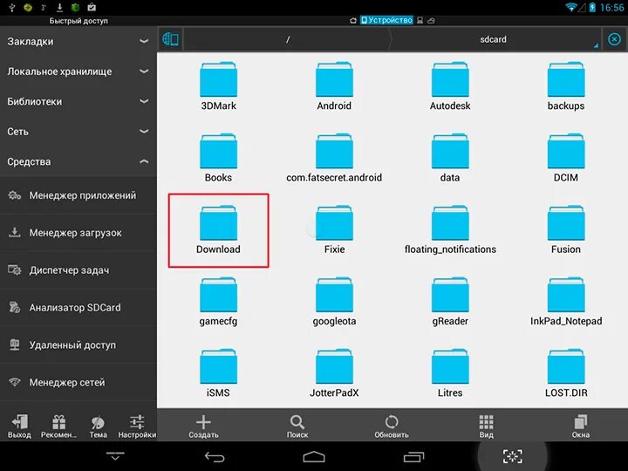
Task: Collapse the Средства section
Action: 78,161
